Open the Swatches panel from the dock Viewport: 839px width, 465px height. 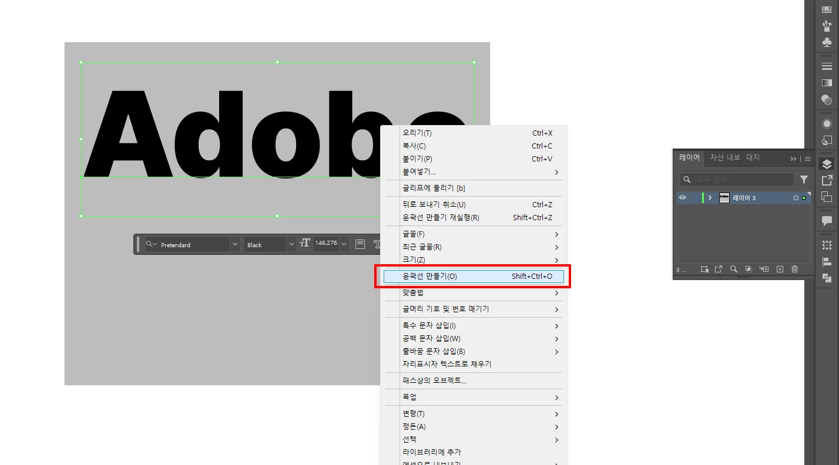[827, 10]
